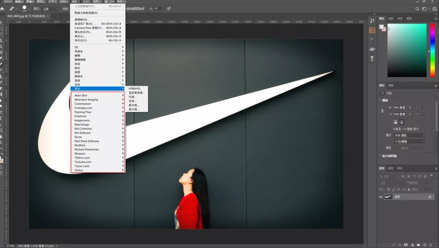This screenshot has width=439, height=248.
Task: Open the orange Dr panel icon
Action: [x=372, y=30]
